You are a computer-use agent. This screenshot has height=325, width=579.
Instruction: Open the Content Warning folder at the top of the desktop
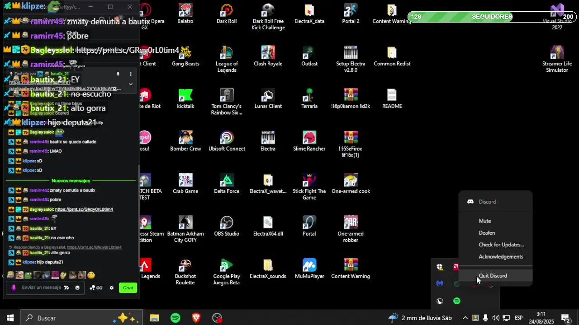coord(392,14)
